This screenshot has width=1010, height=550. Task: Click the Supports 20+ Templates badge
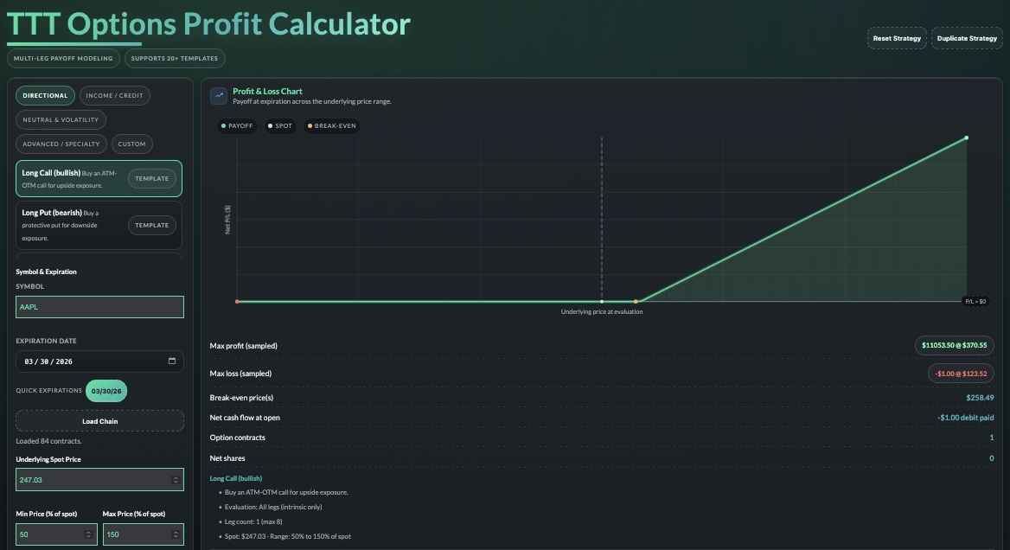pyautogui.click(x=175, y=58)
